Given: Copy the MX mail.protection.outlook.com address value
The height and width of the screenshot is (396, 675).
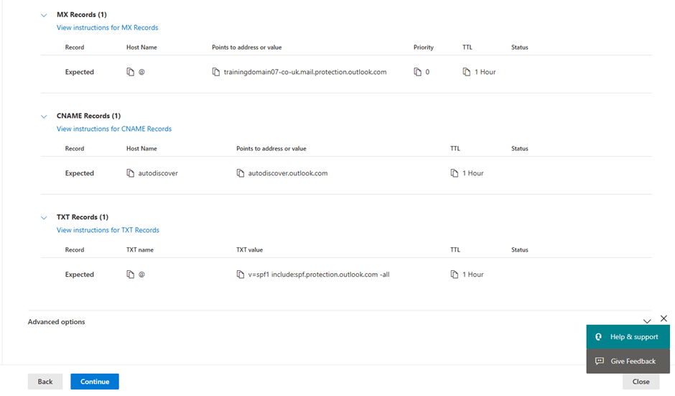Looking at the screenshot, I should [x=215, y=72].
